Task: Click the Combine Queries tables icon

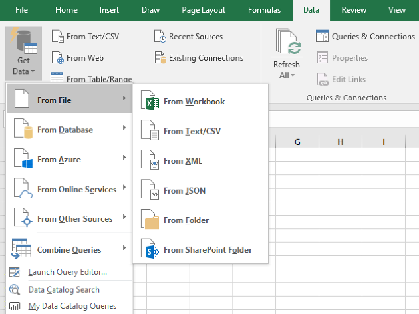Action: [21, 249]
